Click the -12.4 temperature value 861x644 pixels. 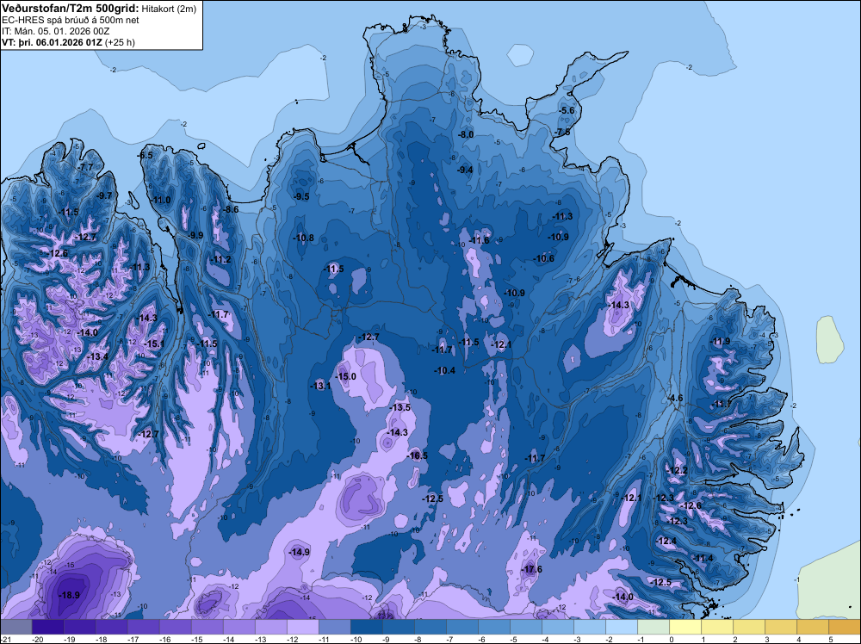coord(666,541)
